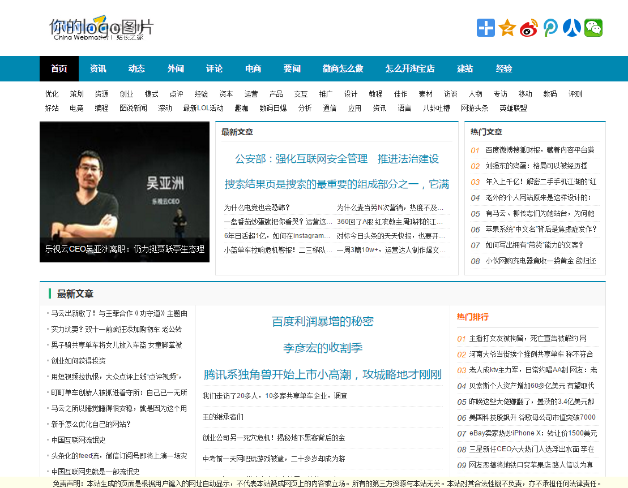Open headline 搜索结果页是搜索的最重要的组成部分
The image size is (628, 488).
pos(337,184)
